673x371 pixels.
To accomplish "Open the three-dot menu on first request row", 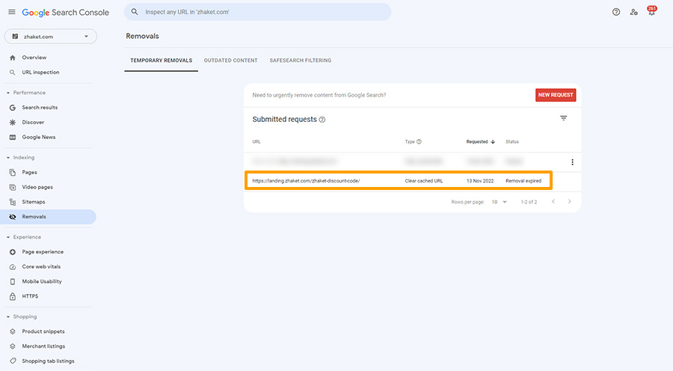I will (x=572, y=162).
